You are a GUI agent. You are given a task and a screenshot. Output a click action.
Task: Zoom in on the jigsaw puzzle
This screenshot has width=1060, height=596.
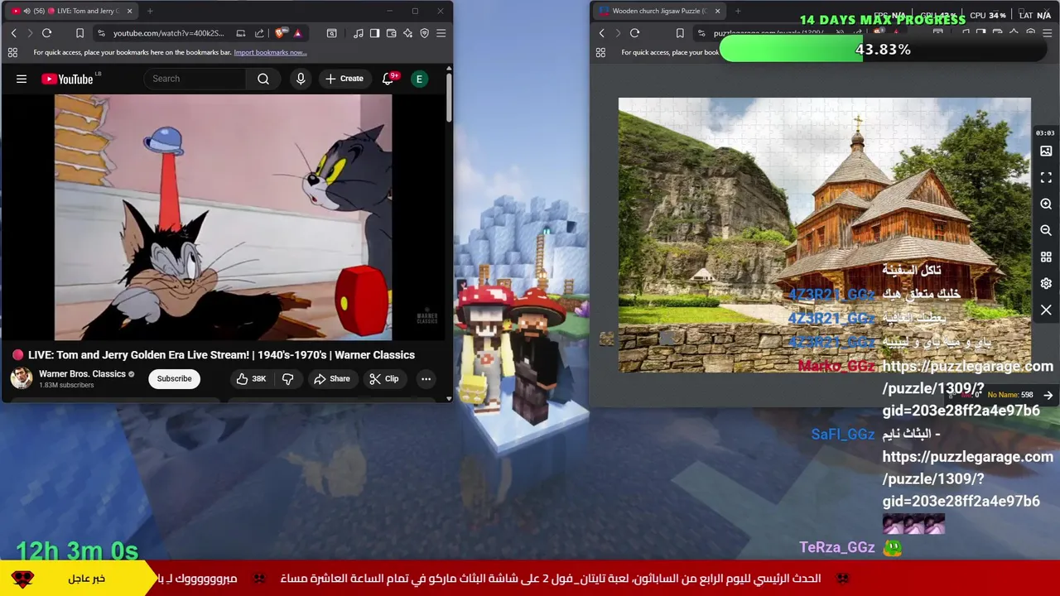click(x=1046, y=204)
